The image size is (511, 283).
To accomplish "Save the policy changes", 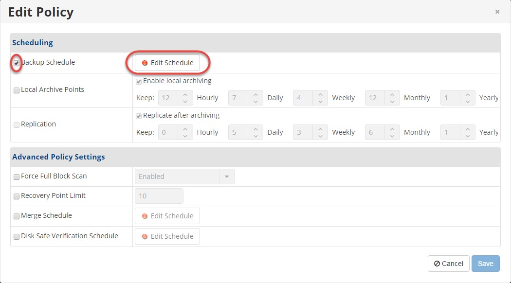I will (x=486, y=264).
